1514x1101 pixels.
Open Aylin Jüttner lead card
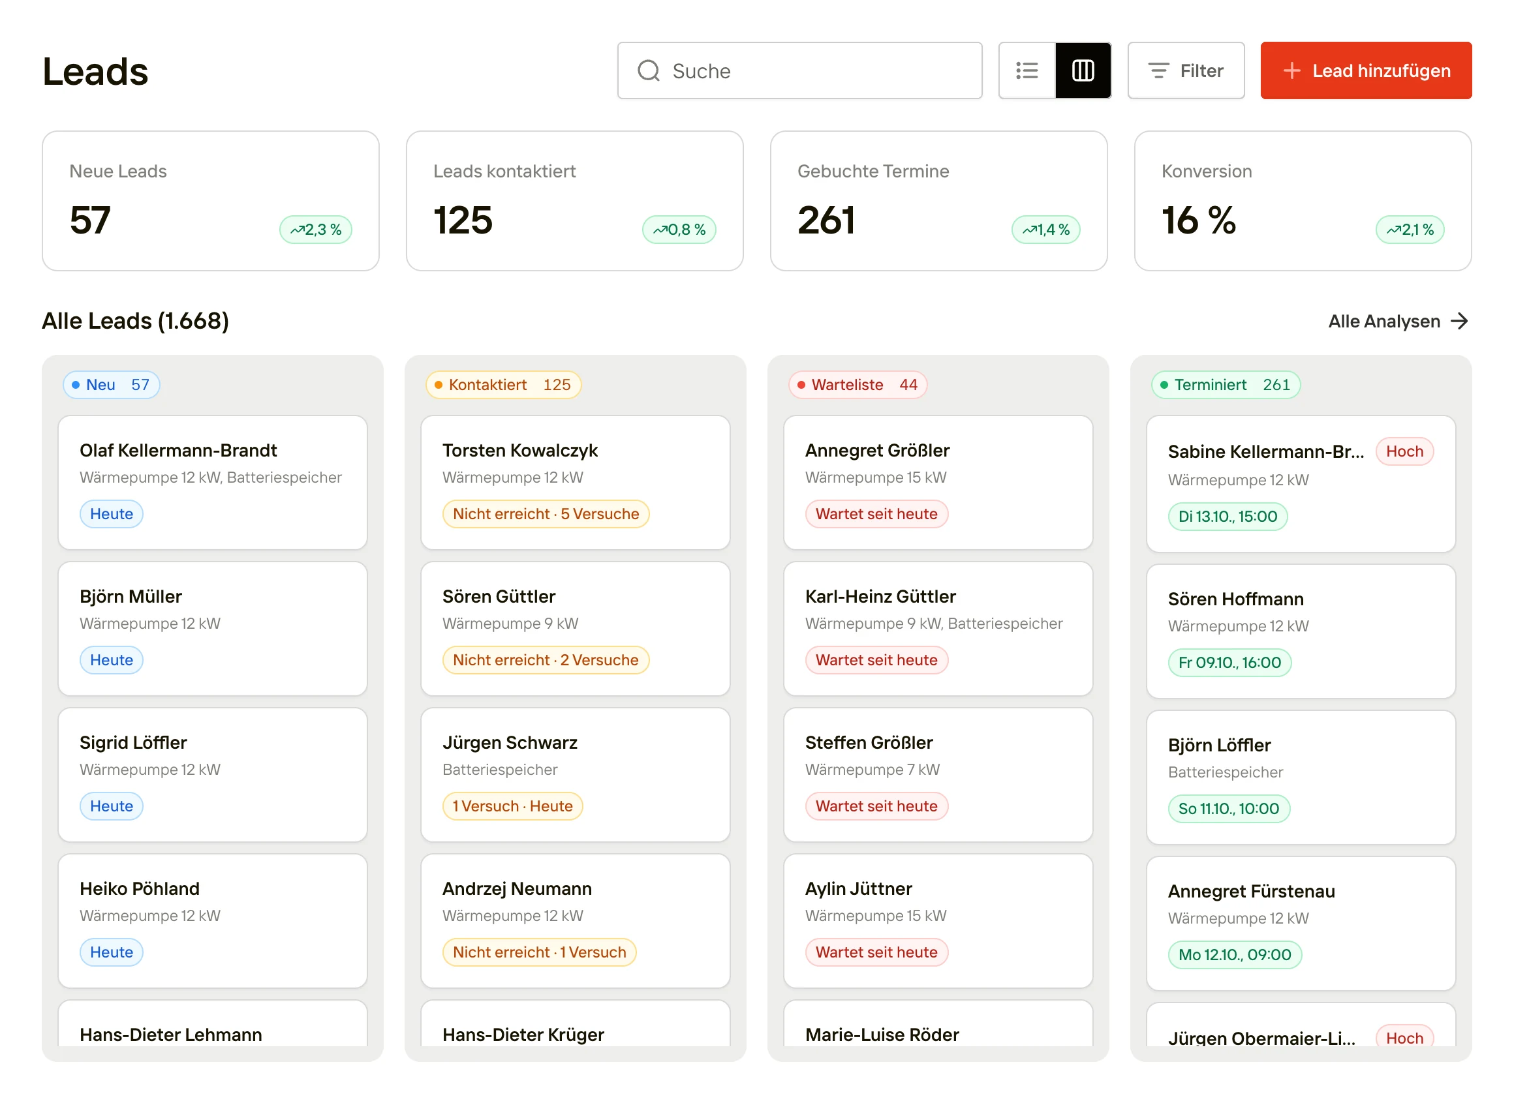938,922
